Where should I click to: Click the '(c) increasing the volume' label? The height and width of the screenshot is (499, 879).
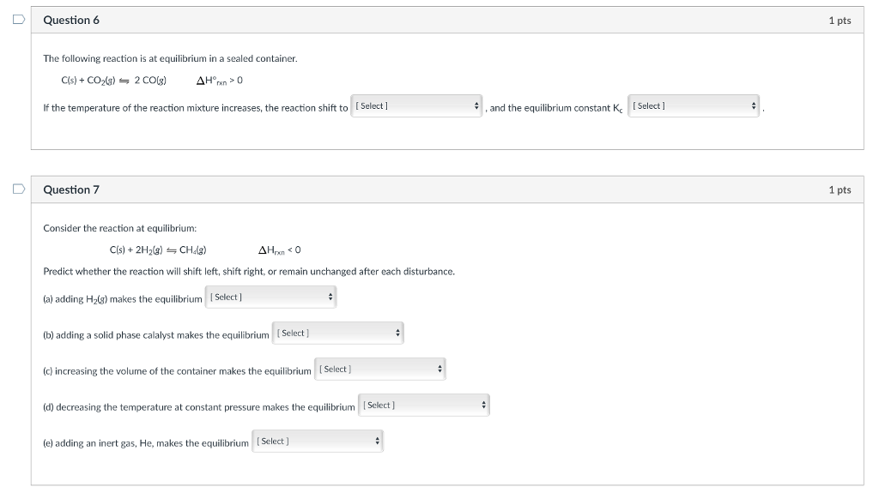pos(177,371)
